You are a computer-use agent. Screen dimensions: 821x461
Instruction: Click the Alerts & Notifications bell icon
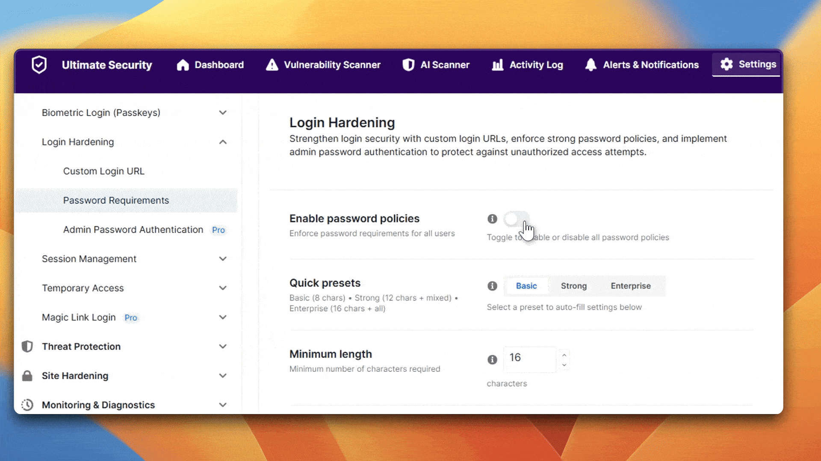591,65
